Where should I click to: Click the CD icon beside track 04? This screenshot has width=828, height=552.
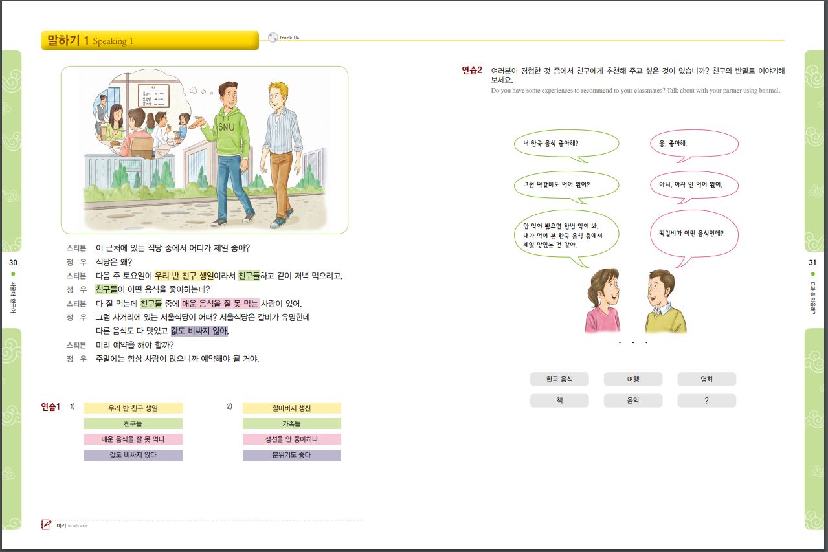[x=273, y=38]
